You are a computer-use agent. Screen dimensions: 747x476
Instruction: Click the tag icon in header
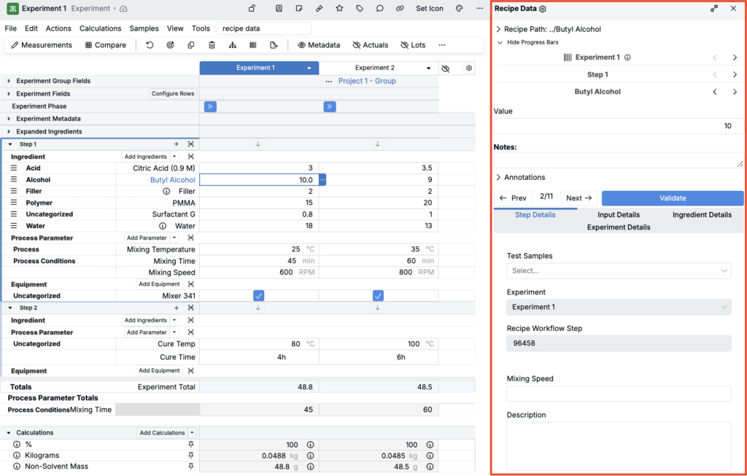360,9
